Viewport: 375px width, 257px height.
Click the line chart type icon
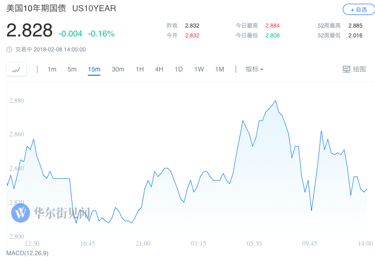[x=16, y=70]
